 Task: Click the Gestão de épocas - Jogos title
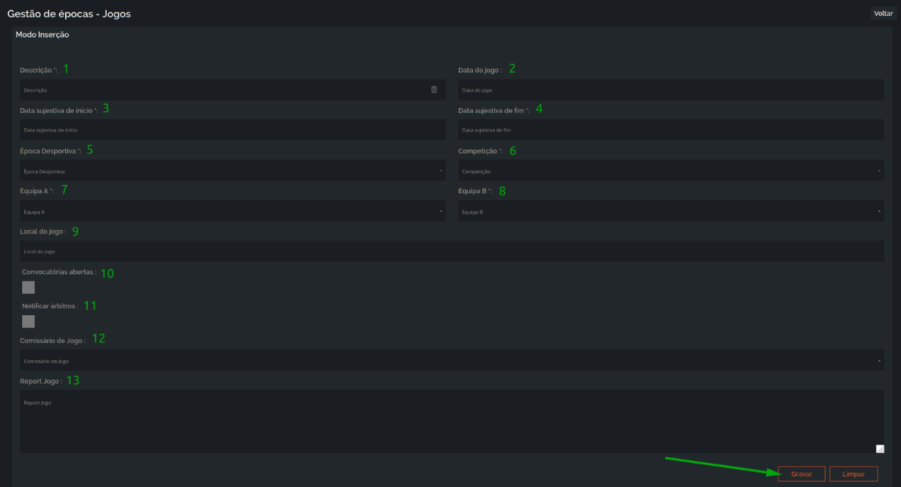coord(69,13)
